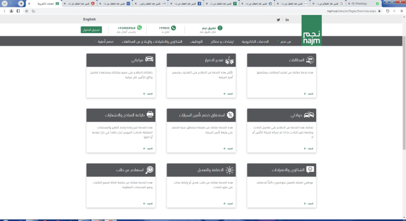406x221 pixels.
Task: Switch site language to English
Action: pyautogui.click(x=89, y=19)
